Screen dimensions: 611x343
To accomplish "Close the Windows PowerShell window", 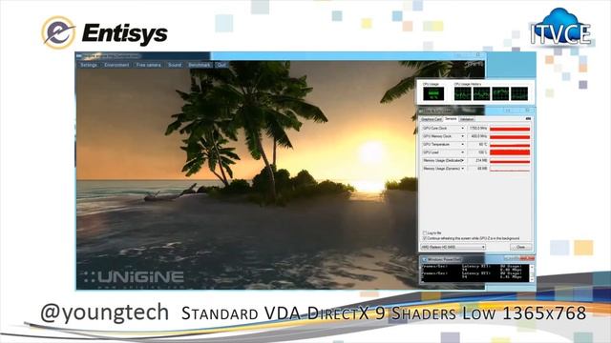I will pos(527,258).
